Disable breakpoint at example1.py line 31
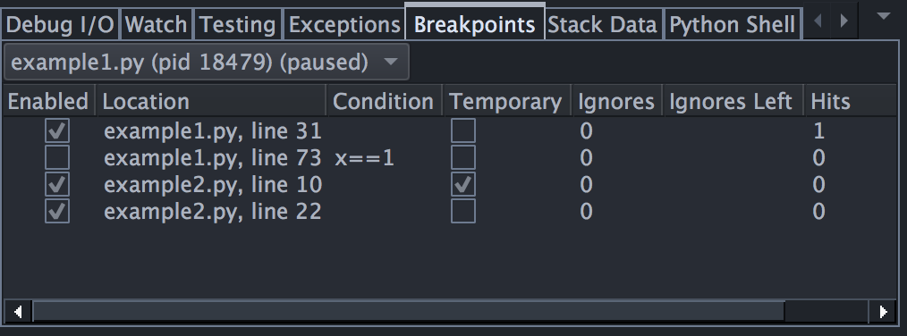Screen dimensions: 907x336 57,130
